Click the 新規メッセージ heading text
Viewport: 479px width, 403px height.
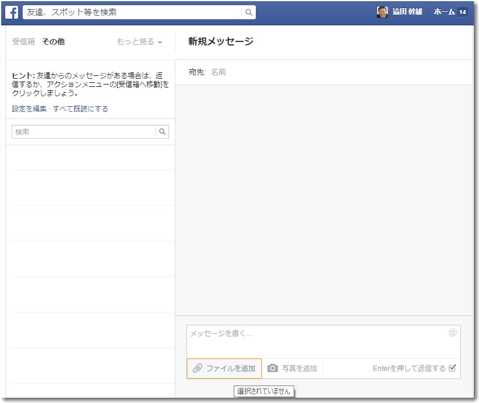click(x=220, y=41)
